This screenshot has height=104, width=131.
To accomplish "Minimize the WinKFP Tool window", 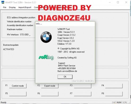I will [x=110, y=2].
